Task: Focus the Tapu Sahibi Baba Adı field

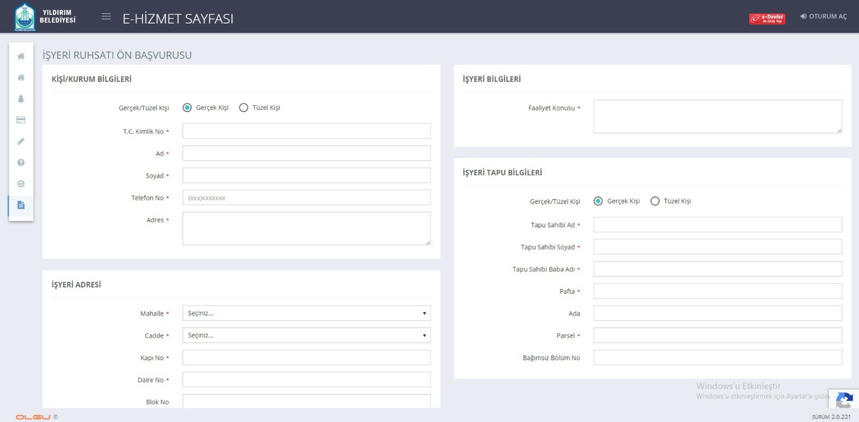Action: tap(718, 269)
